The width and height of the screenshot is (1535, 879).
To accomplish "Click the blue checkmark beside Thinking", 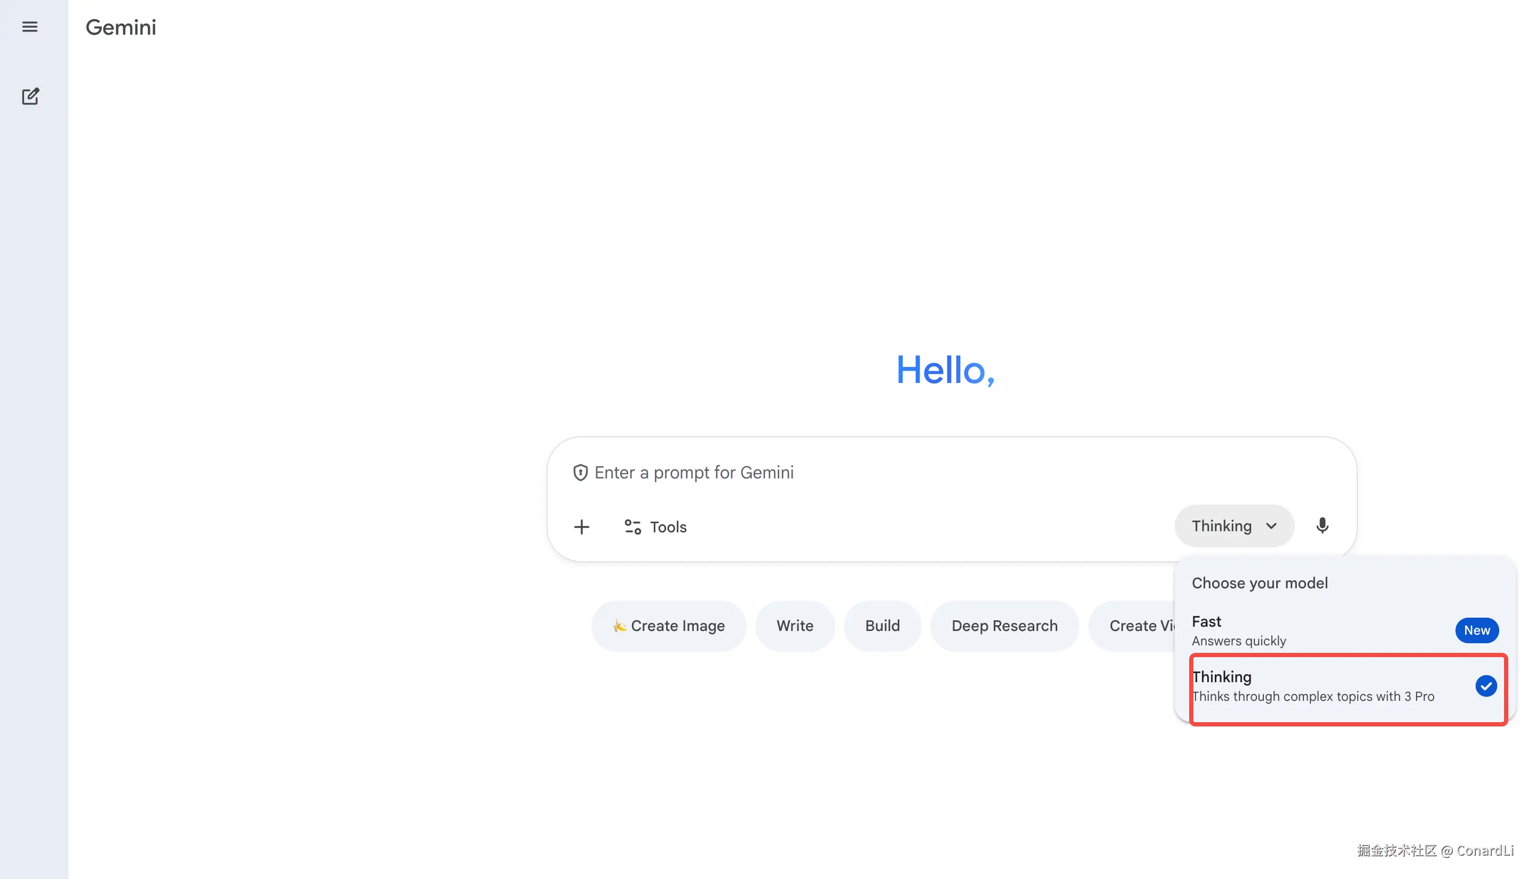I will [1485, 686].
